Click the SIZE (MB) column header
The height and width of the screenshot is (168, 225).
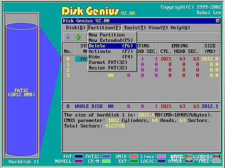click(210, 49)
